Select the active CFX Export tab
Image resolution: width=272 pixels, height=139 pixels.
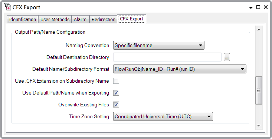pyautogui.click(x=132, y=19)
